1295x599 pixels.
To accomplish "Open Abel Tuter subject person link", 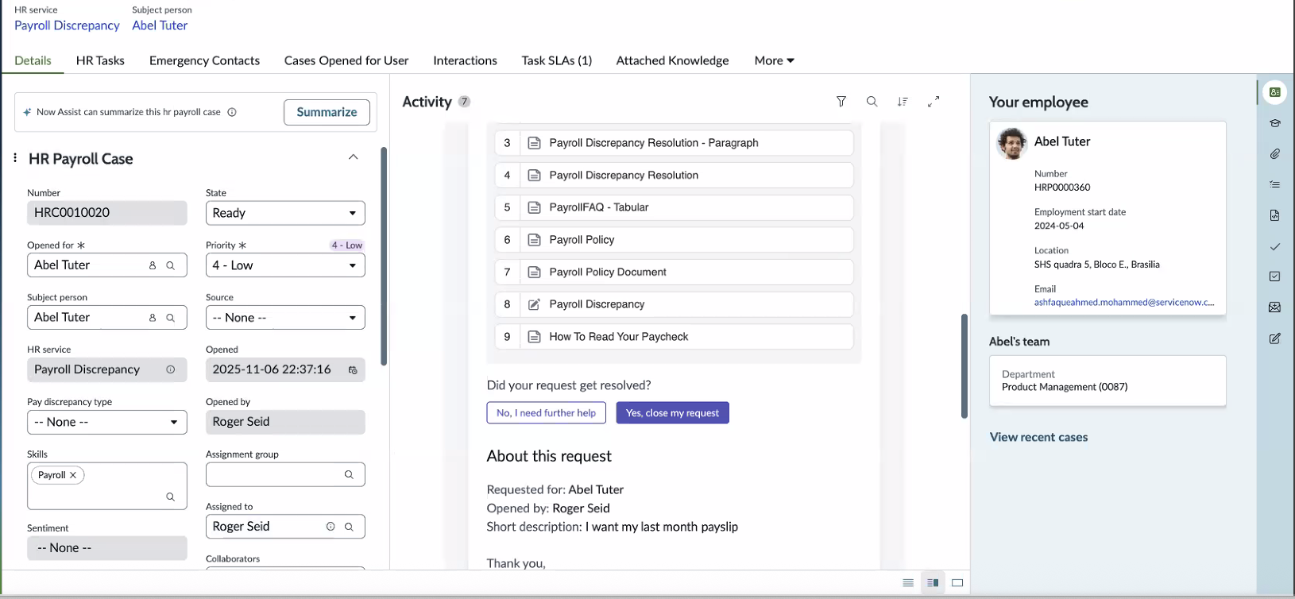I will pos(160,25).
